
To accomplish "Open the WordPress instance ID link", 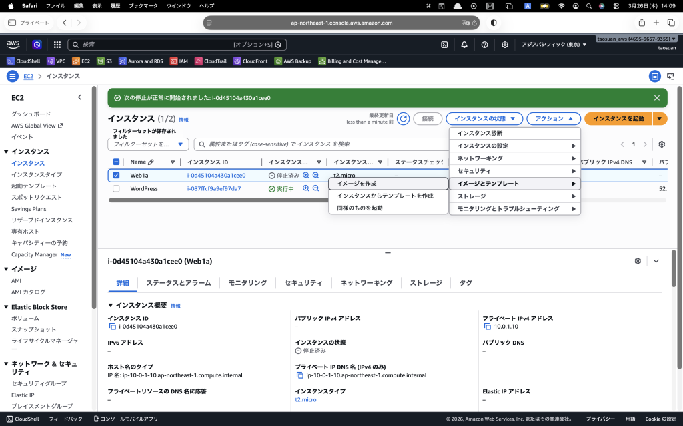I will point(214,188).
